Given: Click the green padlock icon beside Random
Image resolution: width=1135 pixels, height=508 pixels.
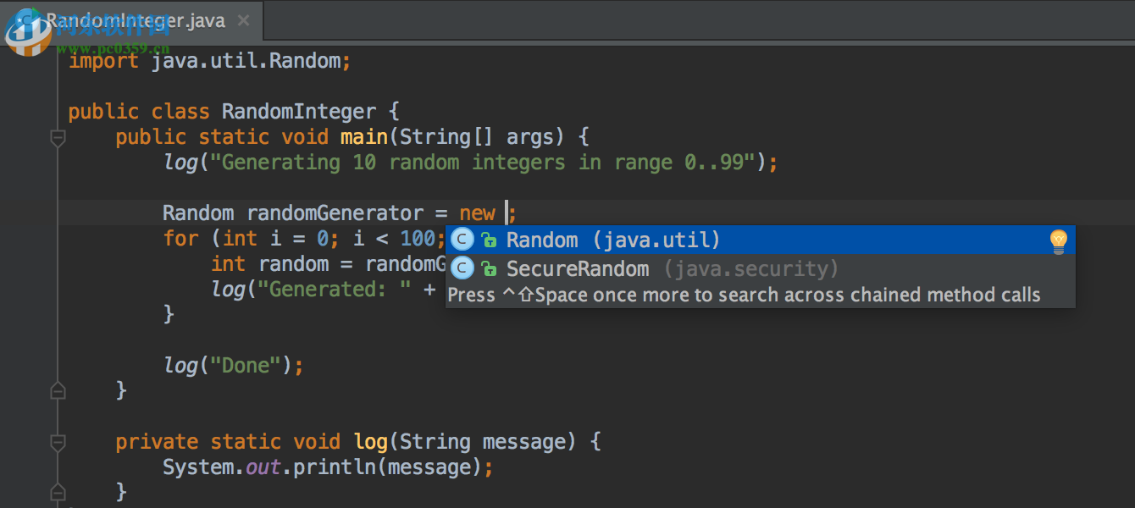Looking at the screenshot, I should (490, 240).
